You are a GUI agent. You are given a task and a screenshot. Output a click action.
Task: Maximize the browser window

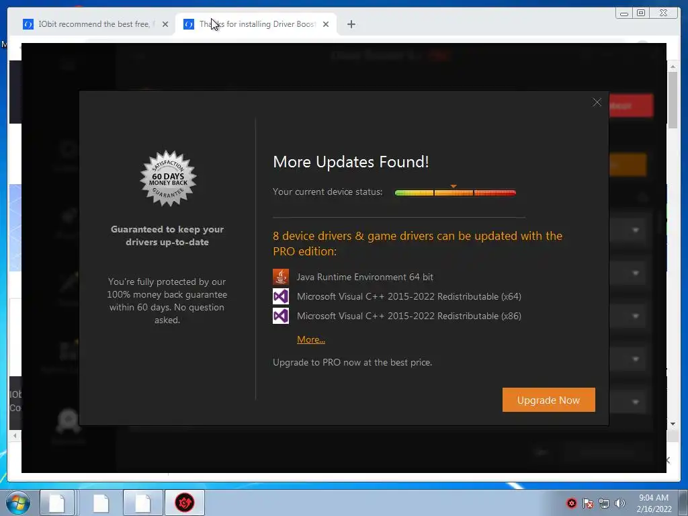click(x=641, y=13)
